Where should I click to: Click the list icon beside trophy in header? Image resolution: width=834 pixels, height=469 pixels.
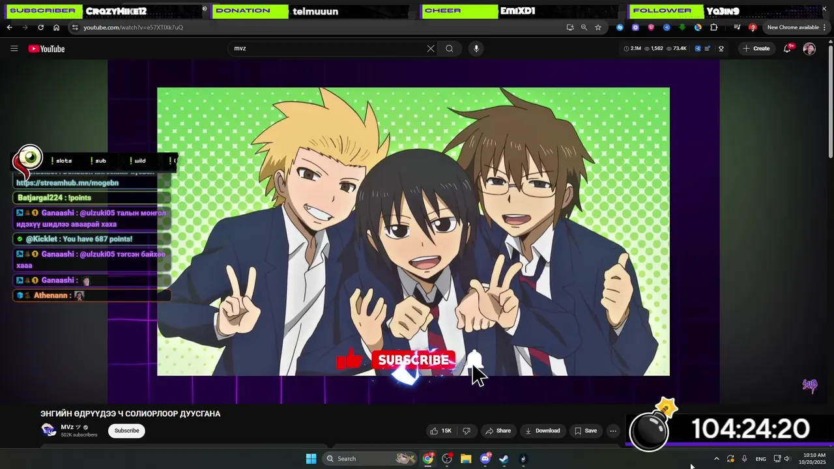tap(707, 48)
